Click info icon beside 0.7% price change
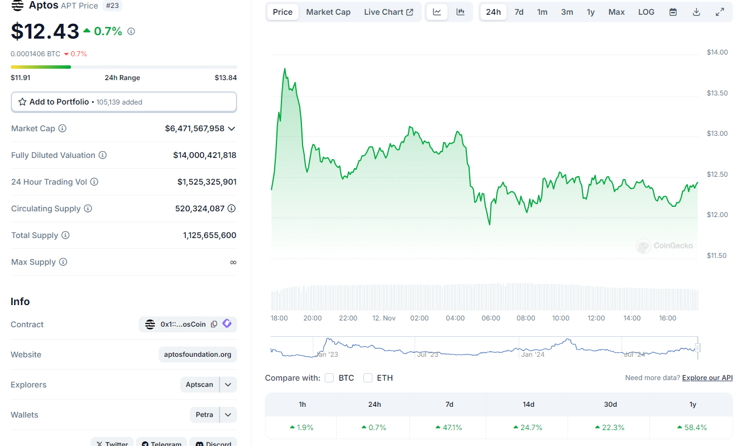Viewport: 741px width, 446px height. (131, 32)
